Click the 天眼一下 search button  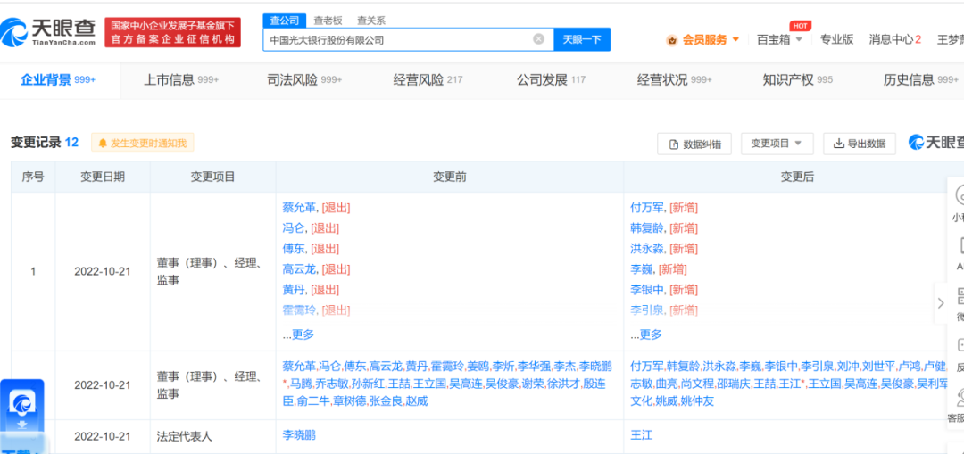pyautogui.click(x=582, y=39)
